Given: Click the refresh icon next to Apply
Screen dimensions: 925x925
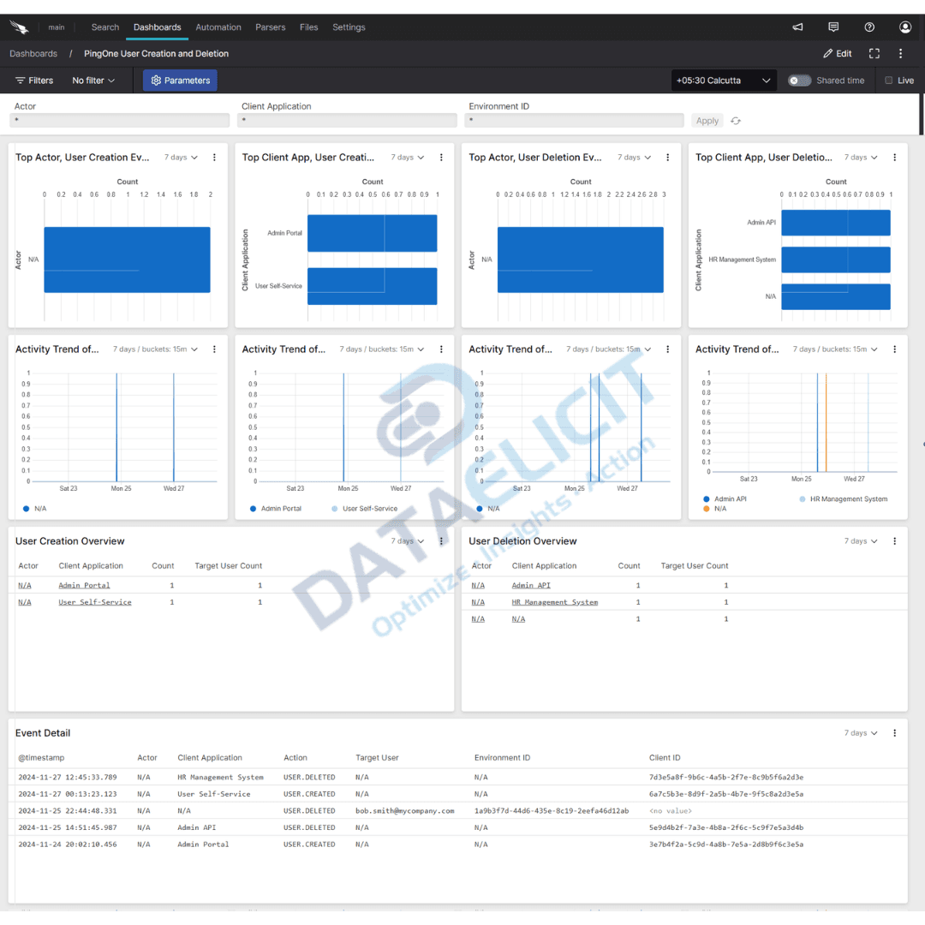Looking at the screenshot, I should point(735,121).
